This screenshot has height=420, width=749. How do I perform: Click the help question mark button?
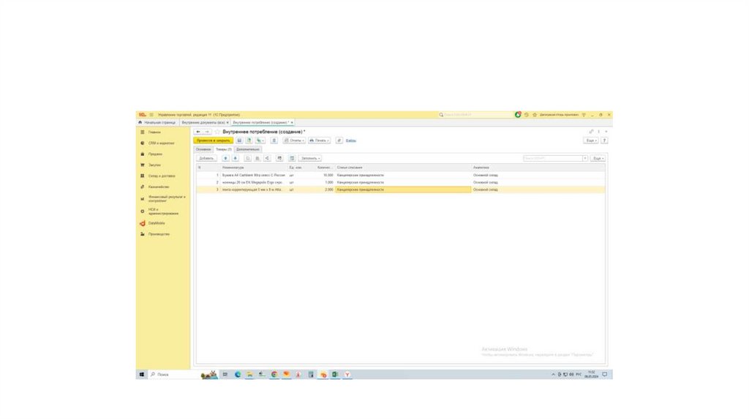(604, 140)
